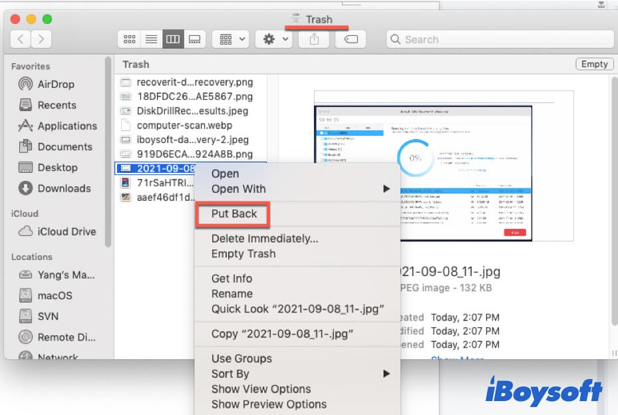Choose Quick Look "2021-09-08_11-.jpg"
The height and width of the screenshot is (415, 618).
click(297, 309)
